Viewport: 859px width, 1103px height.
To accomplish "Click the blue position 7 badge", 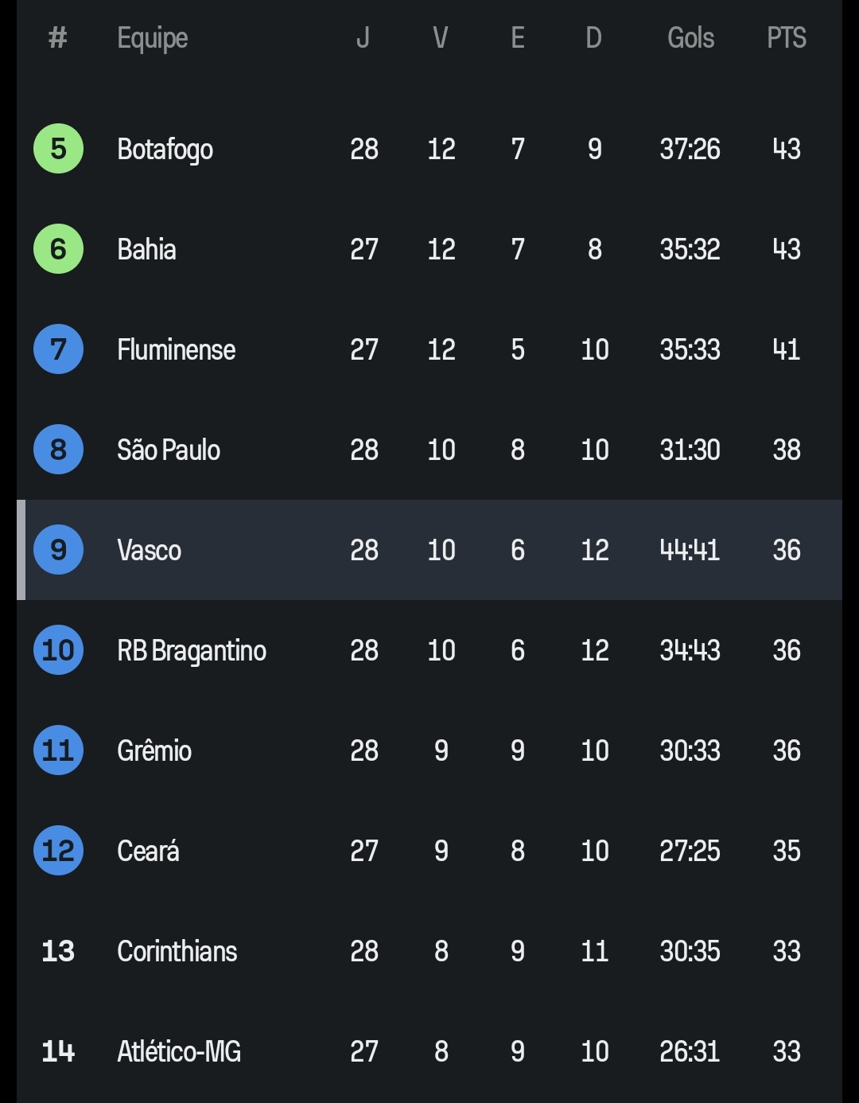I will (x=58, y=349).
